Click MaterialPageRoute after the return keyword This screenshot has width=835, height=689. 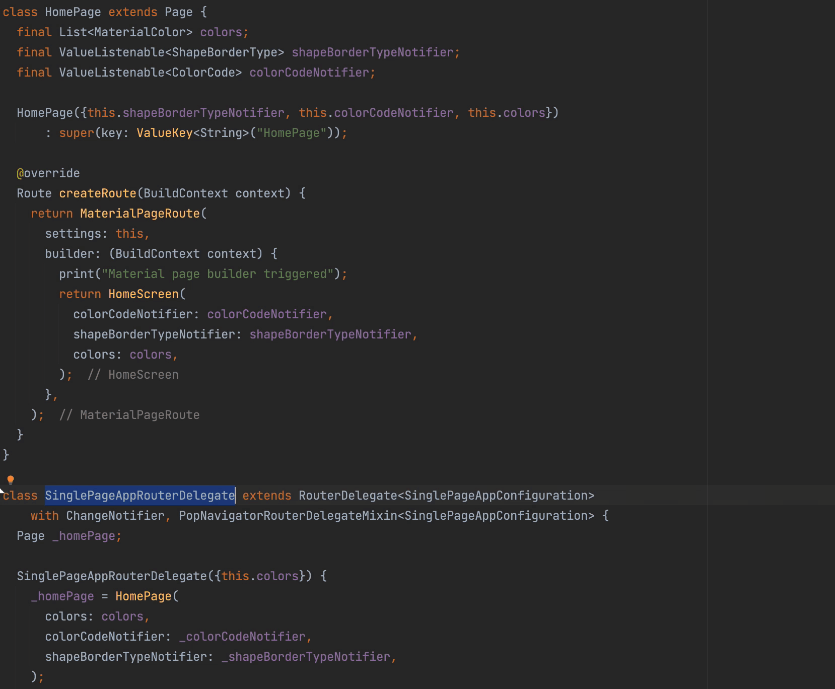(x=140, y=214)
